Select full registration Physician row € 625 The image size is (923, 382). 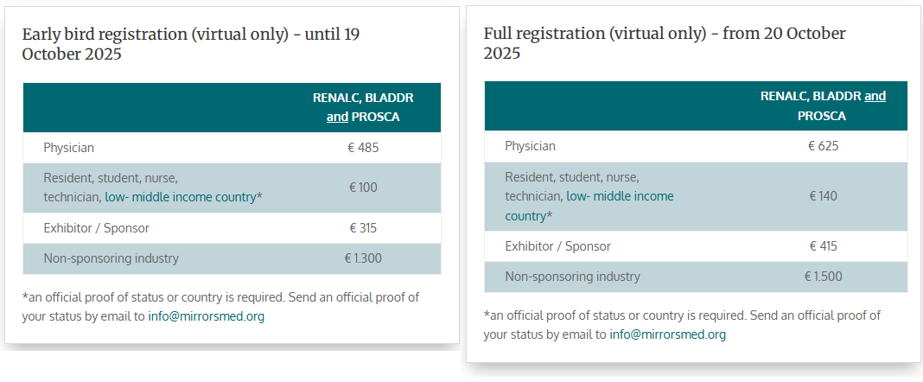point(696,146)
